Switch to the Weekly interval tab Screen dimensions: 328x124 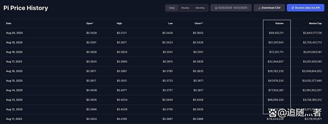click(x=185, y=8)
